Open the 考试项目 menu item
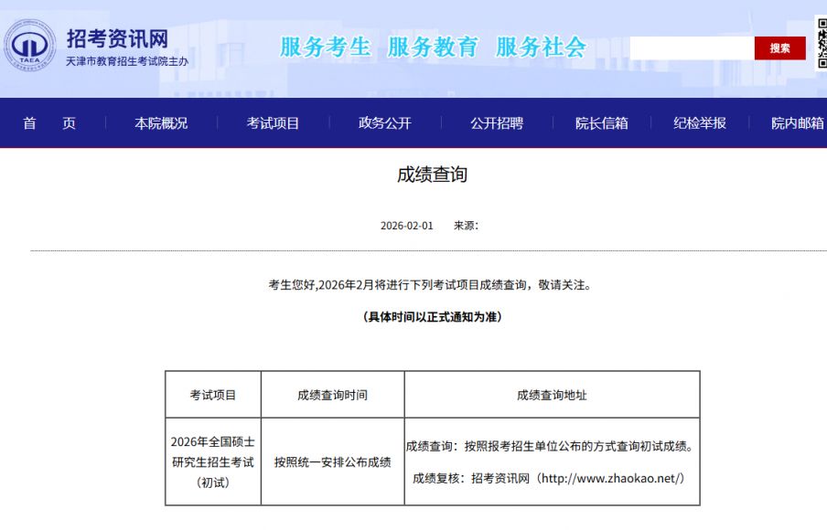Viewport: 827px width, 530px height. tap(274, 123)
